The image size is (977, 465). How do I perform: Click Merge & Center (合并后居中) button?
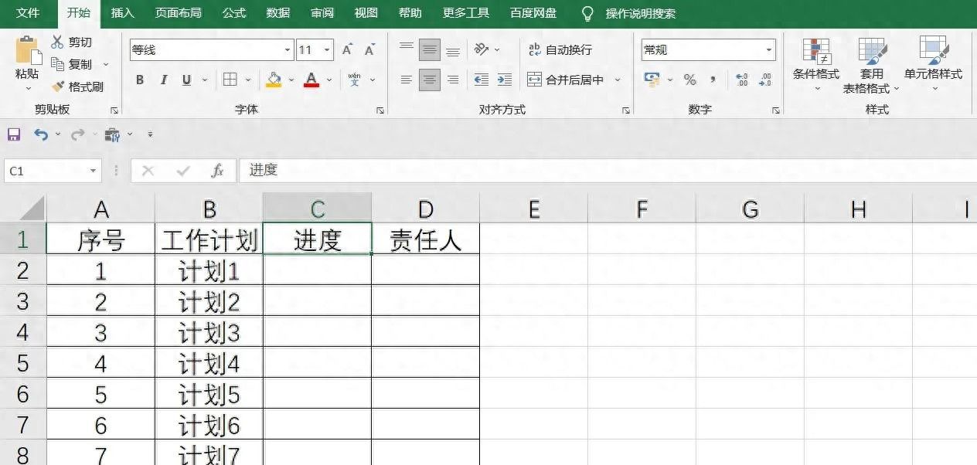pyautogui.click(x=567, y=80)
